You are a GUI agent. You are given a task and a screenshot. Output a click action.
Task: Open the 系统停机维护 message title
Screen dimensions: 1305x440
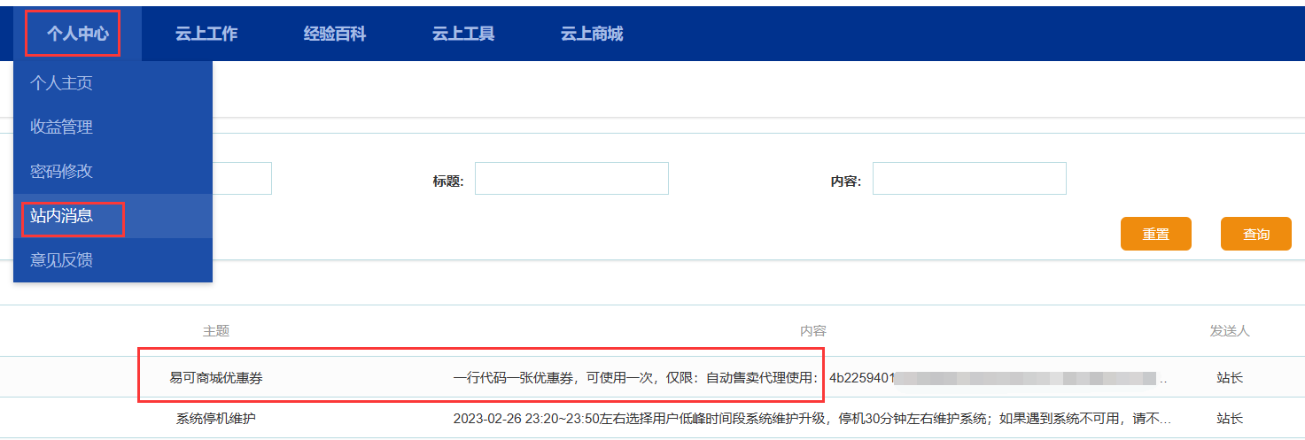tap(216, 418)
